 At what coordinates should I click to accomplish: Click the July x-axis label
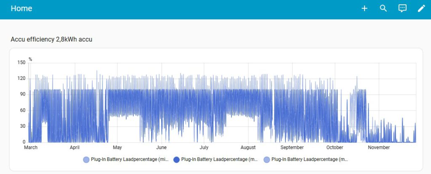tap(204, 148)
